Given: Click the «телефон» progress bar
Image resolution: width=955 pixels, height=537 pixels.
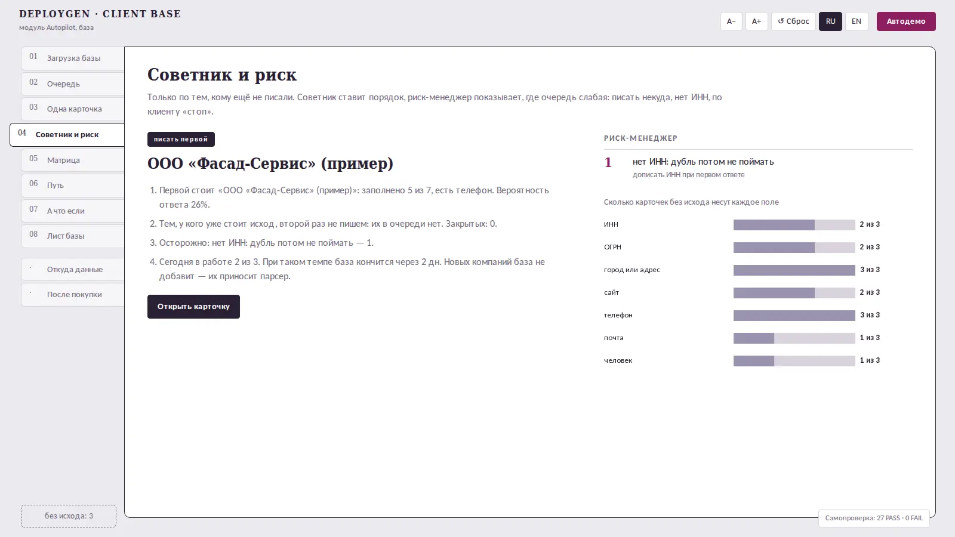Looking at the screenshot, I should 794,316.
